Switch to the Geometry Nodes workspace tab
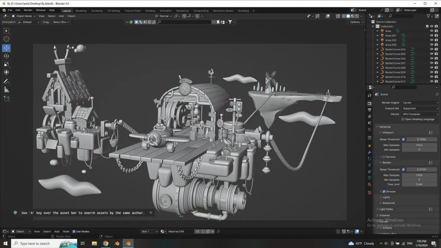 (x=223, y=11)
